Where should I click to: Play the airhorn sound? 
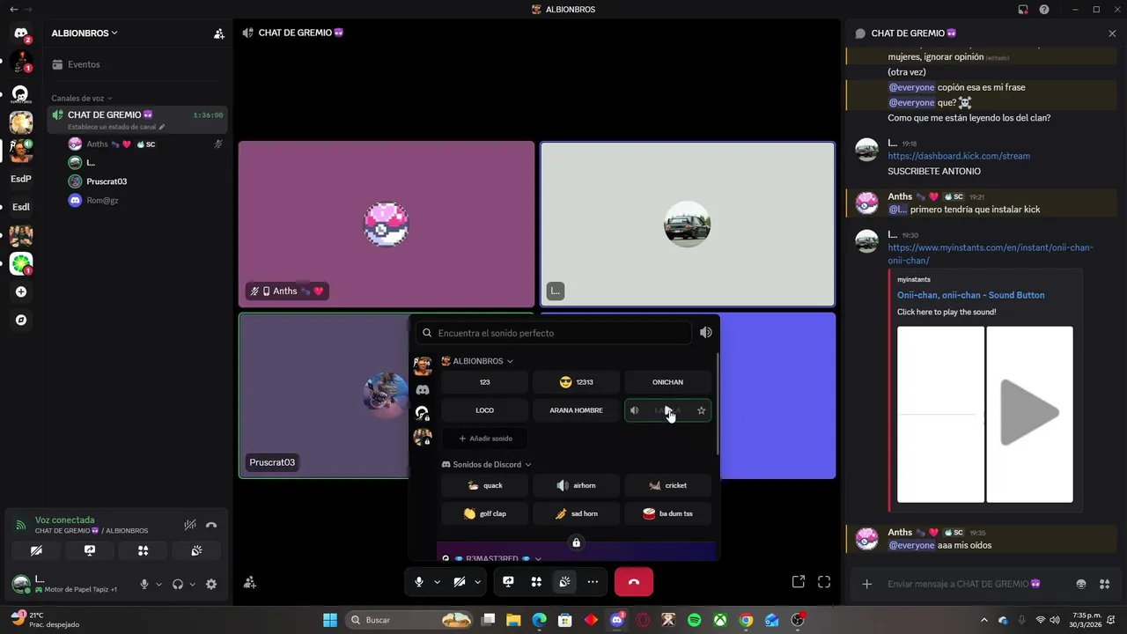tap(576, 485)
